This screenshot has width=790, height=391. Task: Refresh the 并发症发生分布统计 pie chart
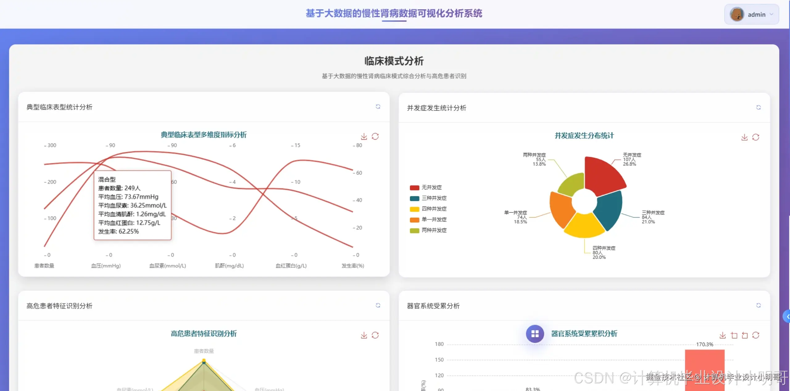tap(756, 137)
